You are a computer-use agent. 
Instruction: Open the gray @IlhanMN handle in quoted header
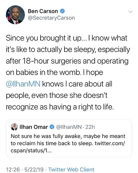(69, 127)
